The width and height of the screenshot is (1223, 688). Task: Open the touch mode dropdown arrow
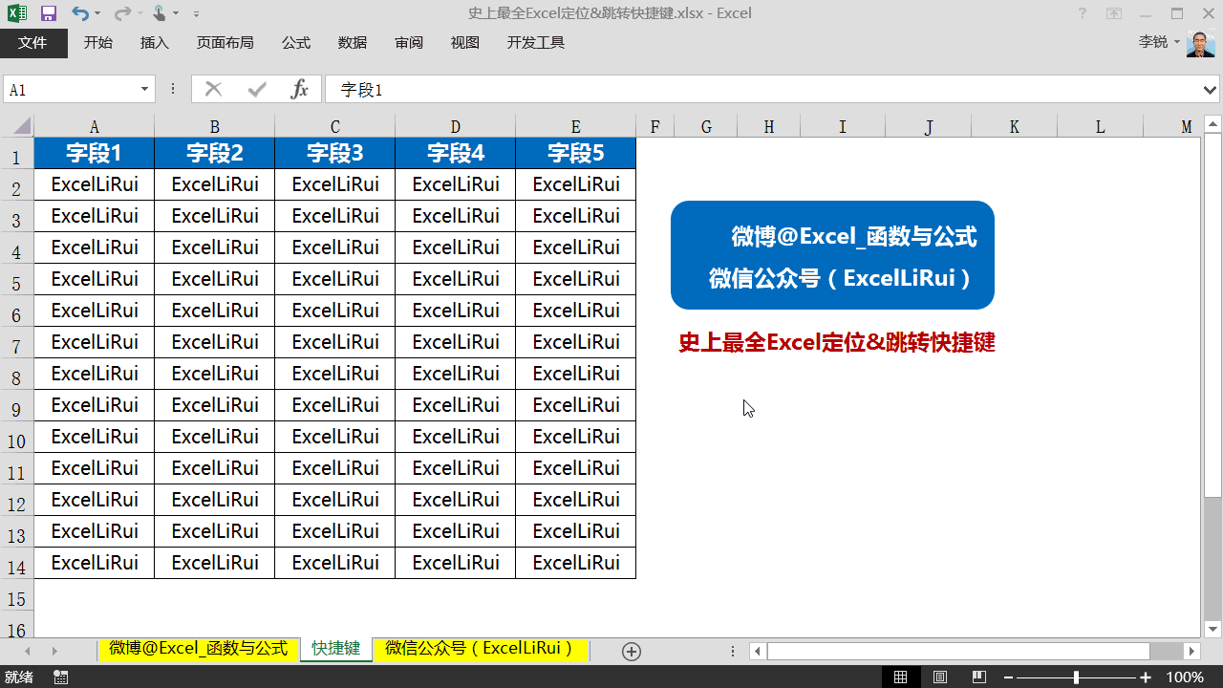(x=177, y=13)
